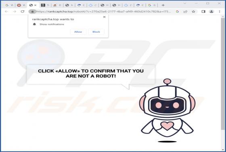This screenshot has width=226, height=152.
Task: Open the tab search dropdown chevron
Action: [x=185, y=3]
